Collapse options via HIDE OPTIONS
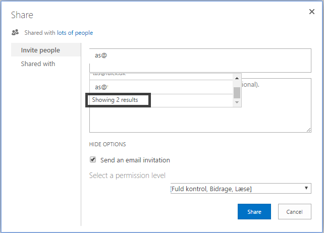 click(x=107, y=144)
